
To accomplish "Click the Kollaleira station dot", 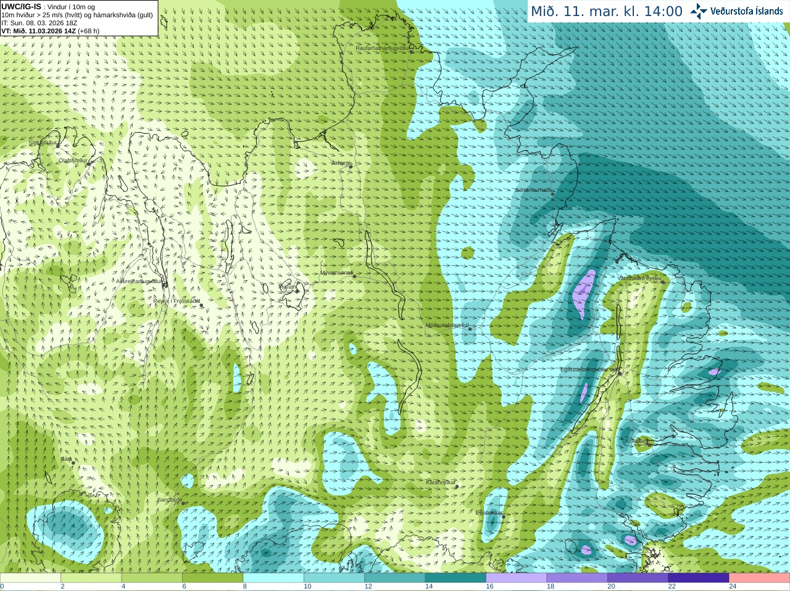I will tap(649, 444).
